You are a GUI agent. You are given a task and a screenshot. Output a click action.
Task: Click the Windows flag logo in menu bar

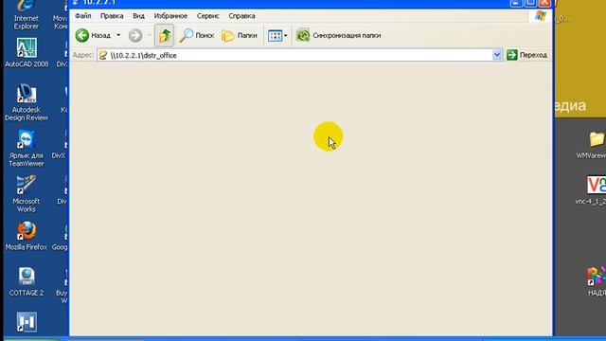541,16
